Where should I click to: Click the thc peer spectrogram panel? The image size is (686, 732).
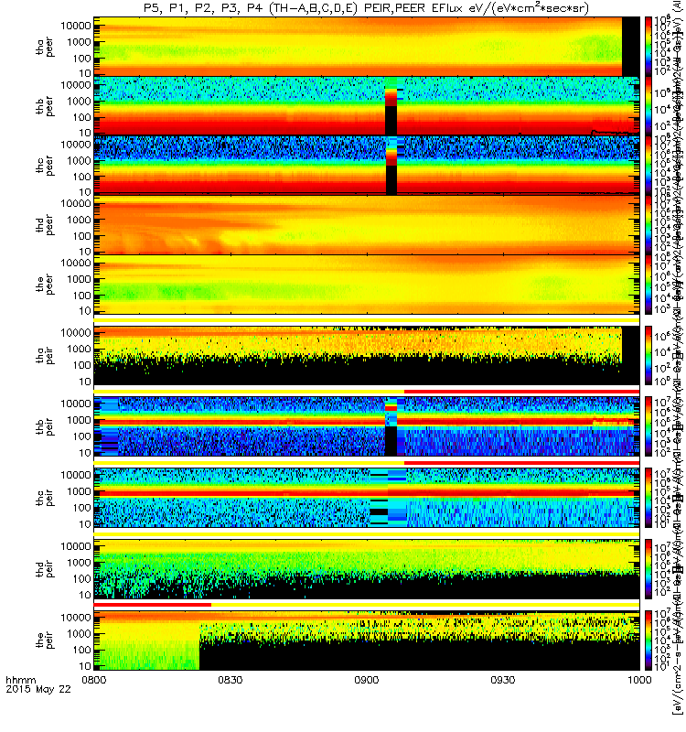point(367,166)
